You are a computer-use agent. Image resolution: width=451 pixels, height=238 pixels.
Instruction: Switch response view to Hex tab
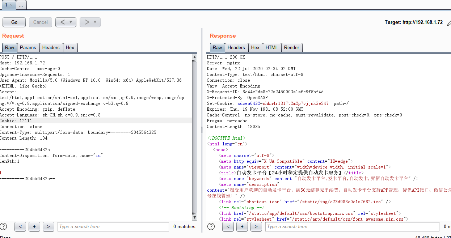256,47
